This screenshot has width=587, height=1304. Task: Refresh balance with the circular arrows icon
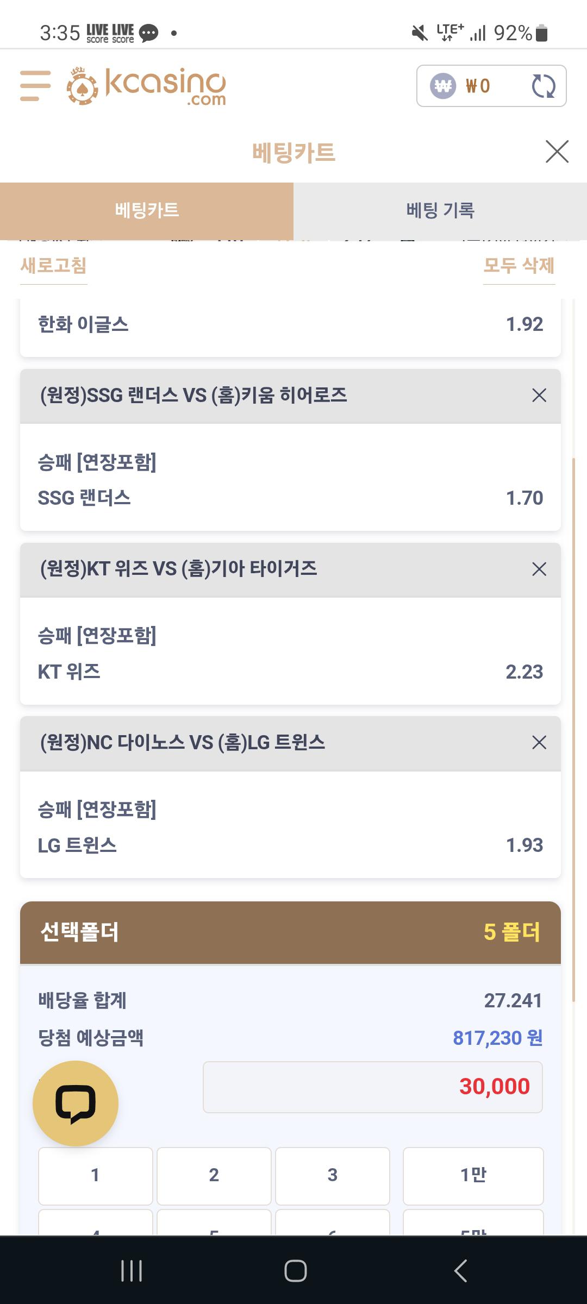543,86
